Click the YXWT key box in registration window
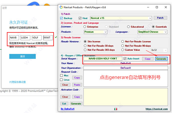The height and width of the screenshot is (113, 172). [x=48, y=38]
